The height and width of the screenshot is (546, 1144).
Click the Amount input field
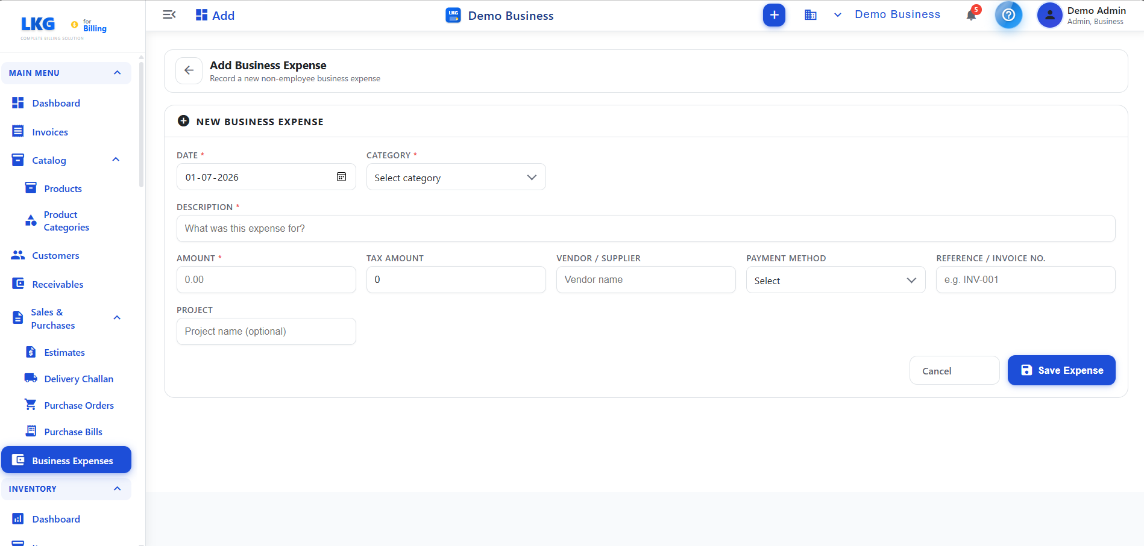pos(266,279)
